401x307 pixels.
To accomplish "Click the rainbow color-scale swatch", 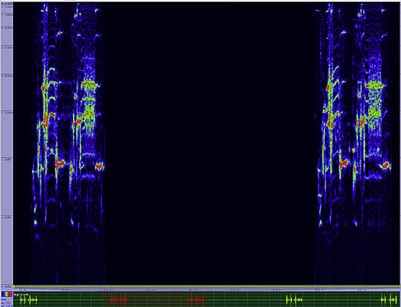I will pos(7,294).
